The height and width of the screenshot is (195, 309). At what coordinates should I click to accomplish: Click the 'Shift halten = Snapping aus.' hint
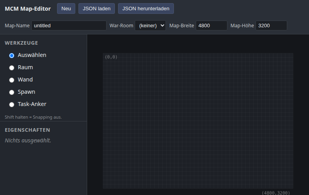click(x=33, y=117)
